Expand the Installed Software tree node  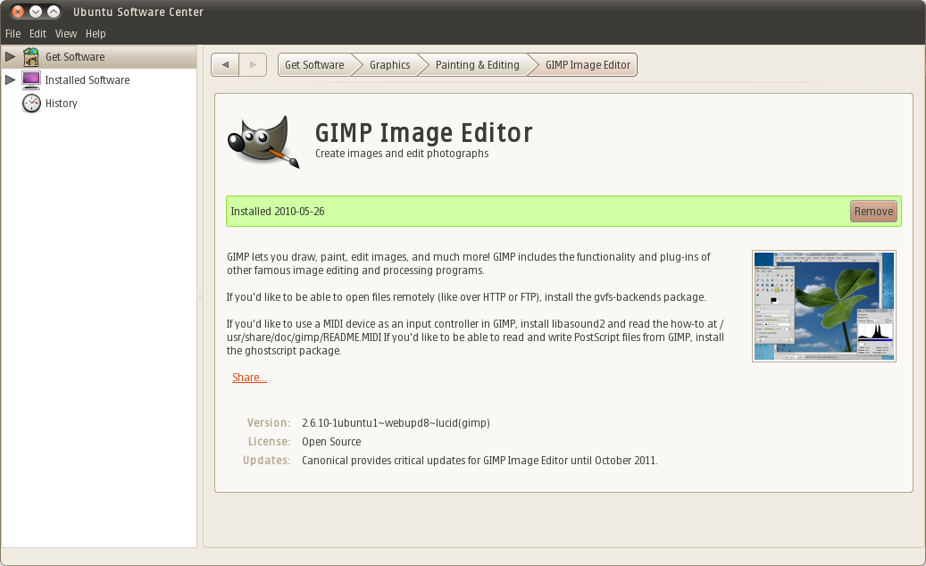pos(10,80)
